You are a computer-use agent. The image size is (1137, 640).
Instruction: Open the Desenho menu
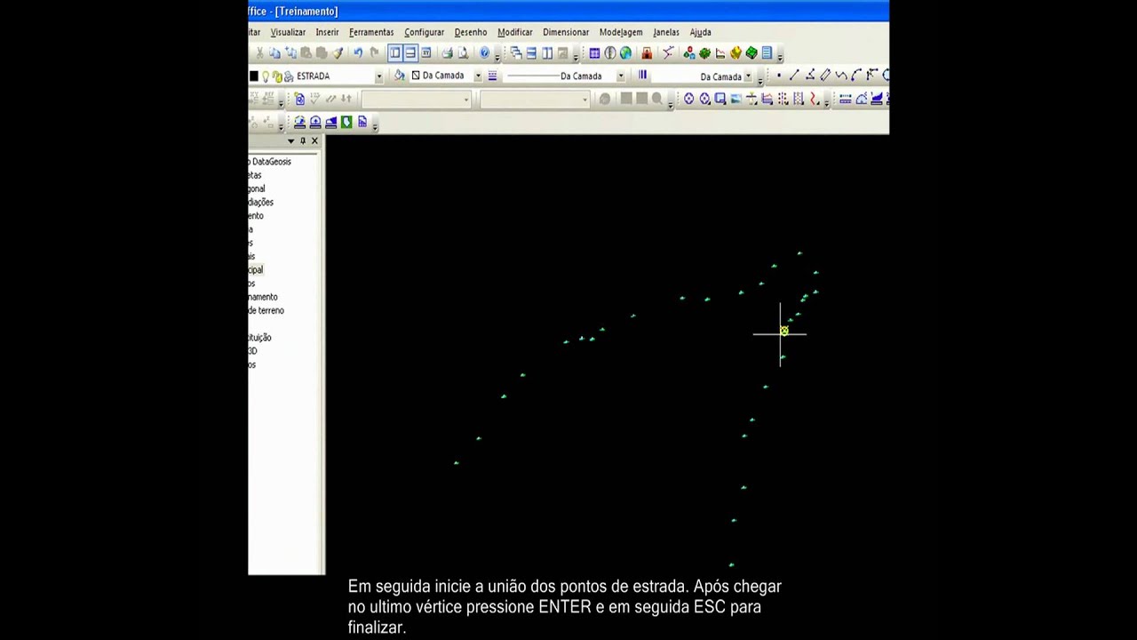470,32
